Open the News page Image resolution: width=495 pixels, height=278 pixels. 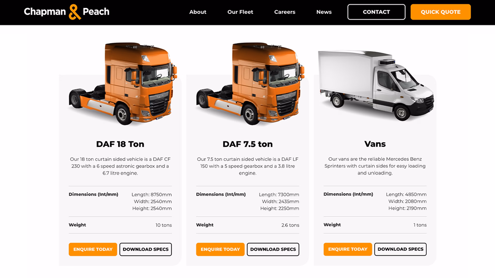pyautogui.click(x=324, y=12)
